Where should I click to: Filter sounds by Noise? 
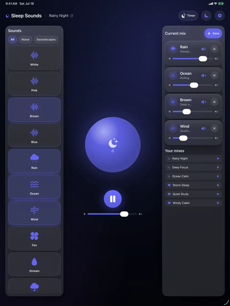point(26,40)
